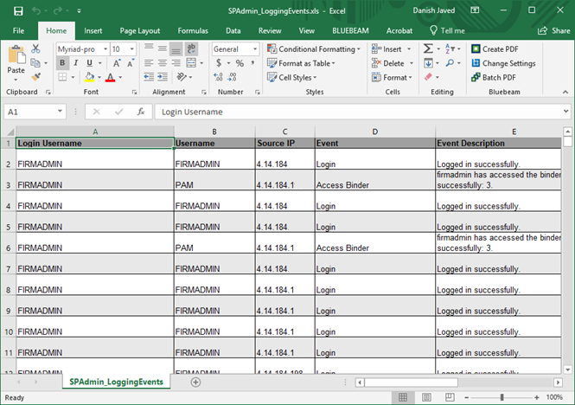This screenshot has height=405, width=575.
Task: Switch to the Formulas ribbon tab
Action: (193, 30)
